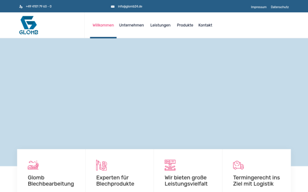Click the factory icon above Glomb Blechbearbeitung
The width and height of the screenshot is (308, 192).
(x=33, y=165)
